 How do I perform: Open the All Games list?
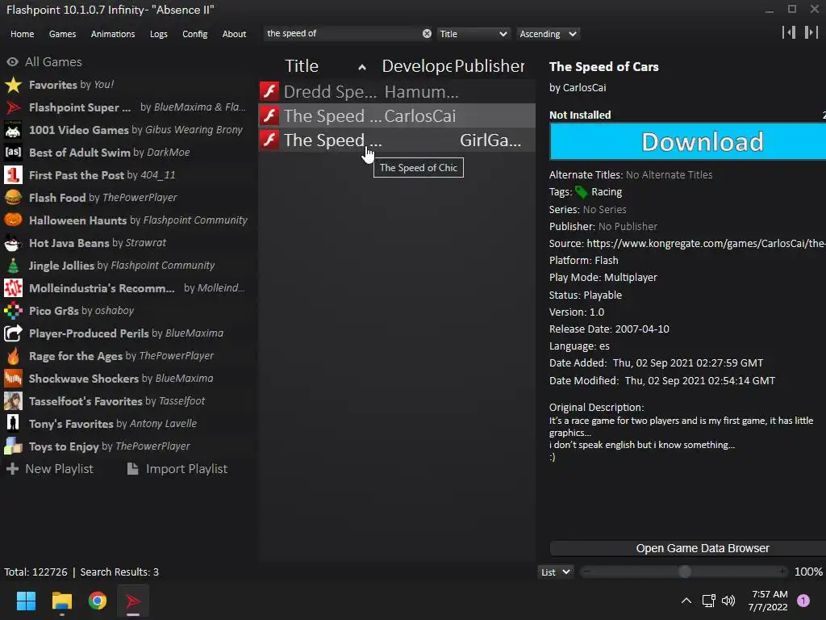(x=53, y=61)
